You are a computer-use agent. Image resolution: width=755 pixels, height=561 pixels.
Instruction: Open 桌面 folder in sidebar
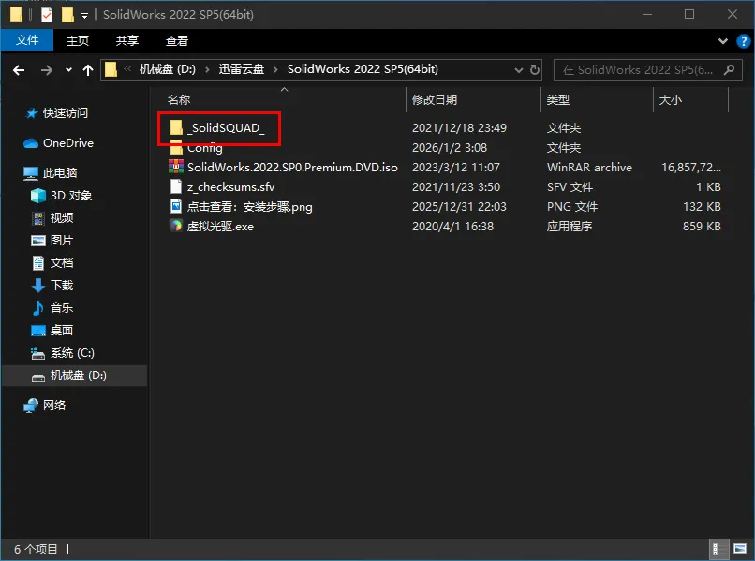(x=62, y=331)
